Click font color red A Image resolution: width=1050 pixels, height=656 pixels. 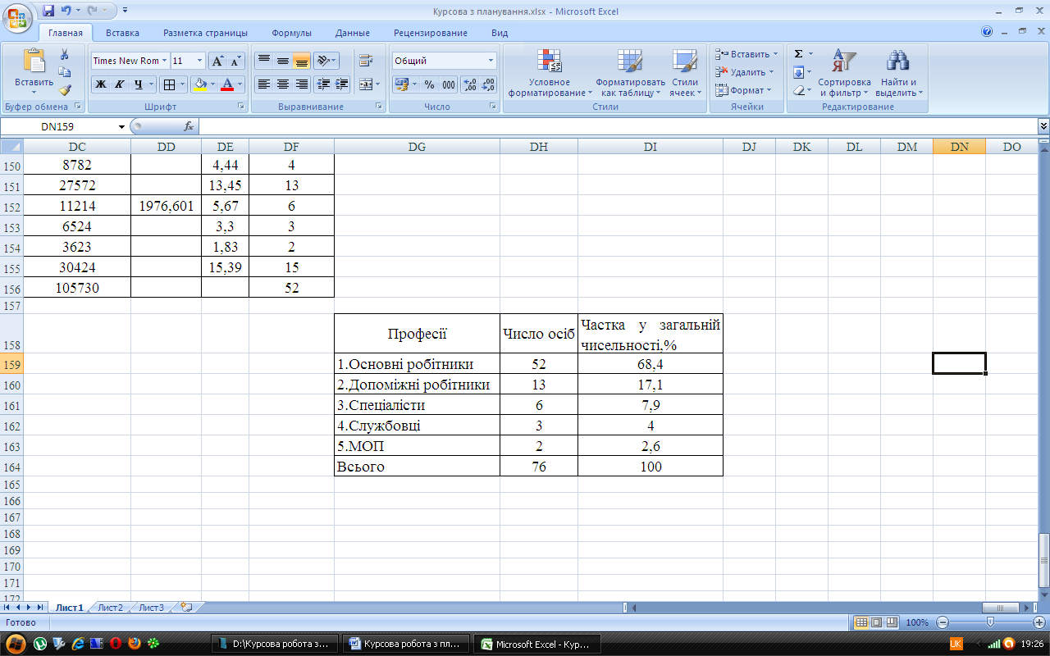tap(227, 84)
